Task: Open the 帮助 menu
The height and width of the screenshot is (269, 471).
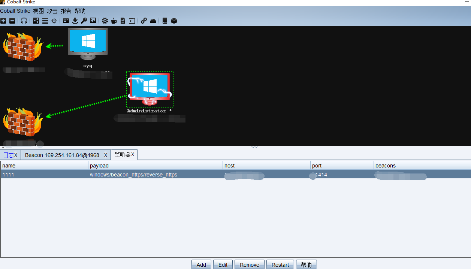Action: (80, 11)
